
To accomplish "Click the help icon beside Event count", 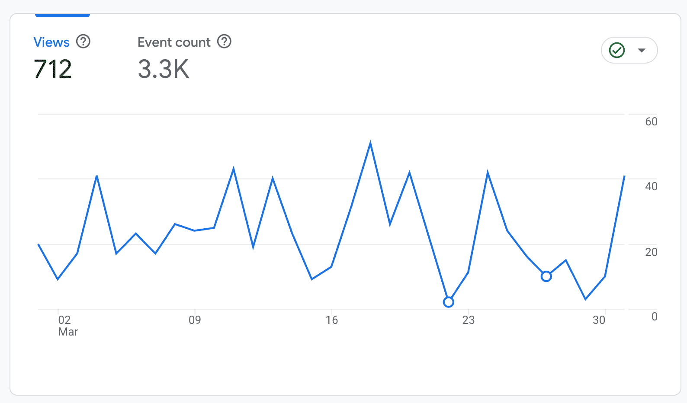I will click(224, 42).
